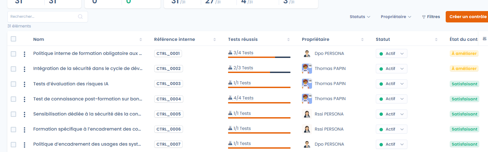Viewport: 488px width, 152px height.
Task: Open the Propriétaire filter dropdown
Action: click(396, 17)
